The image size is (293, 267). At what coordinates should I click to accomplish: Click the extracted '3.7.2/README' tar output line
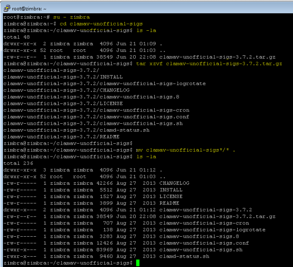click(x=62, y=137)
